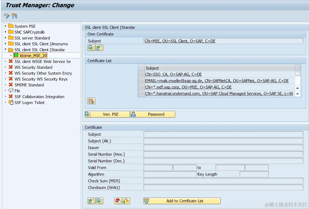Viewport: 309px width, 209px height.
Task: Open the CN=*.wdf.sap.corp certificate entry
Action: tap(188, 87)
